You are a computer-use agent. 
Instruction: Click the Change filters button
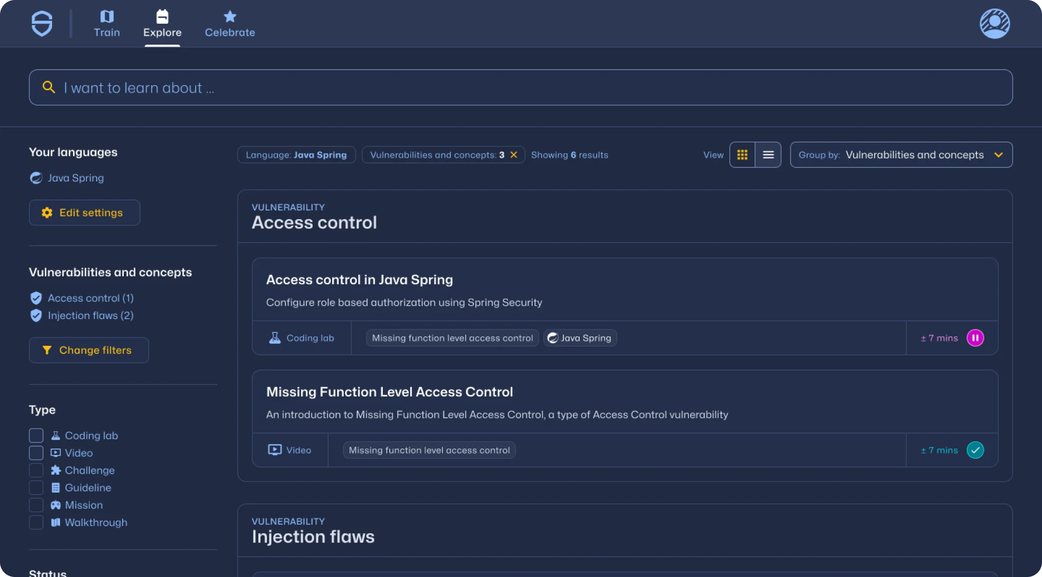(x=88, y=350)
